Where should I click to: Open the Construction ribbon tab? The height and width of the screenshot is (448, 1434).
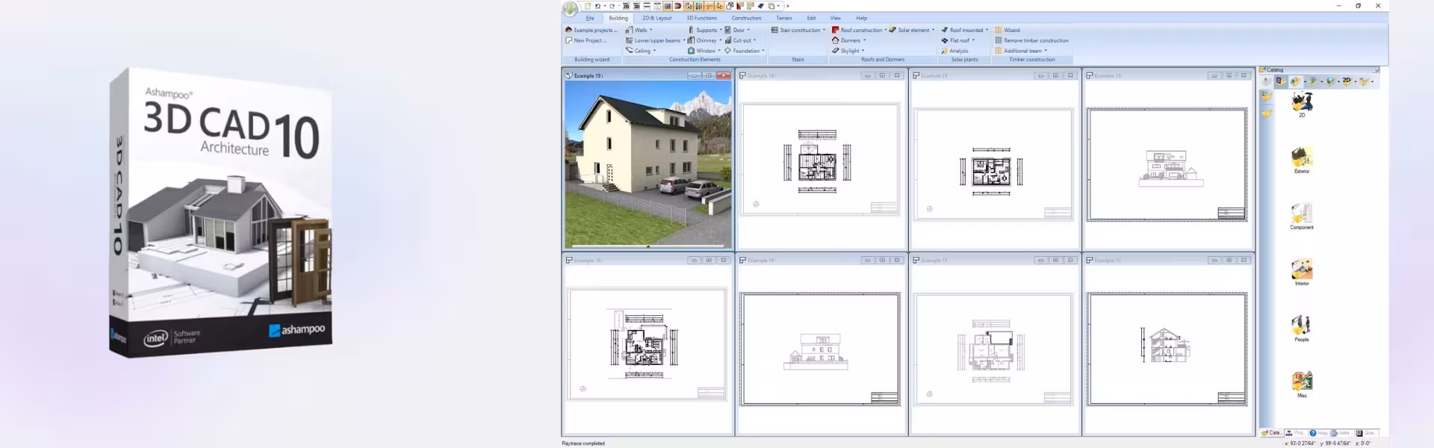[x=746, y=18]
